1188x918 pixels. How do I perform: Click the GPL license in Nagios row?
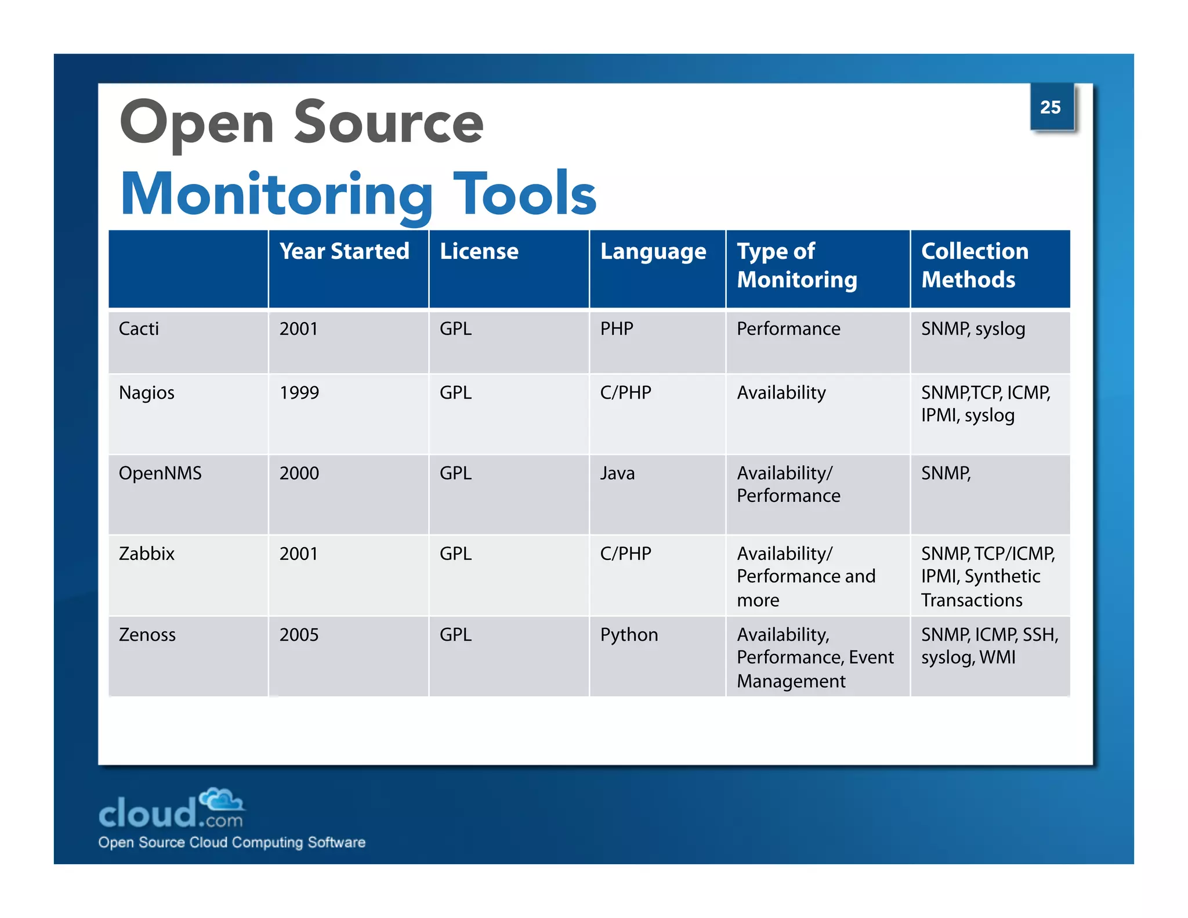tap(455, 393)
